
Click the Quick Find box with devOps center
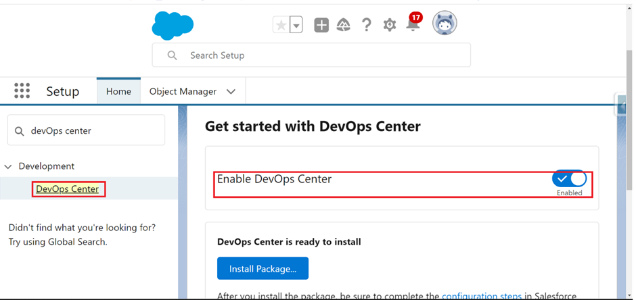point(86,130)
